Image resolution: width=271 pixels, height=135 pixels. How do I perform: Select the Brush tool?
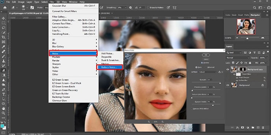[3, 56]
